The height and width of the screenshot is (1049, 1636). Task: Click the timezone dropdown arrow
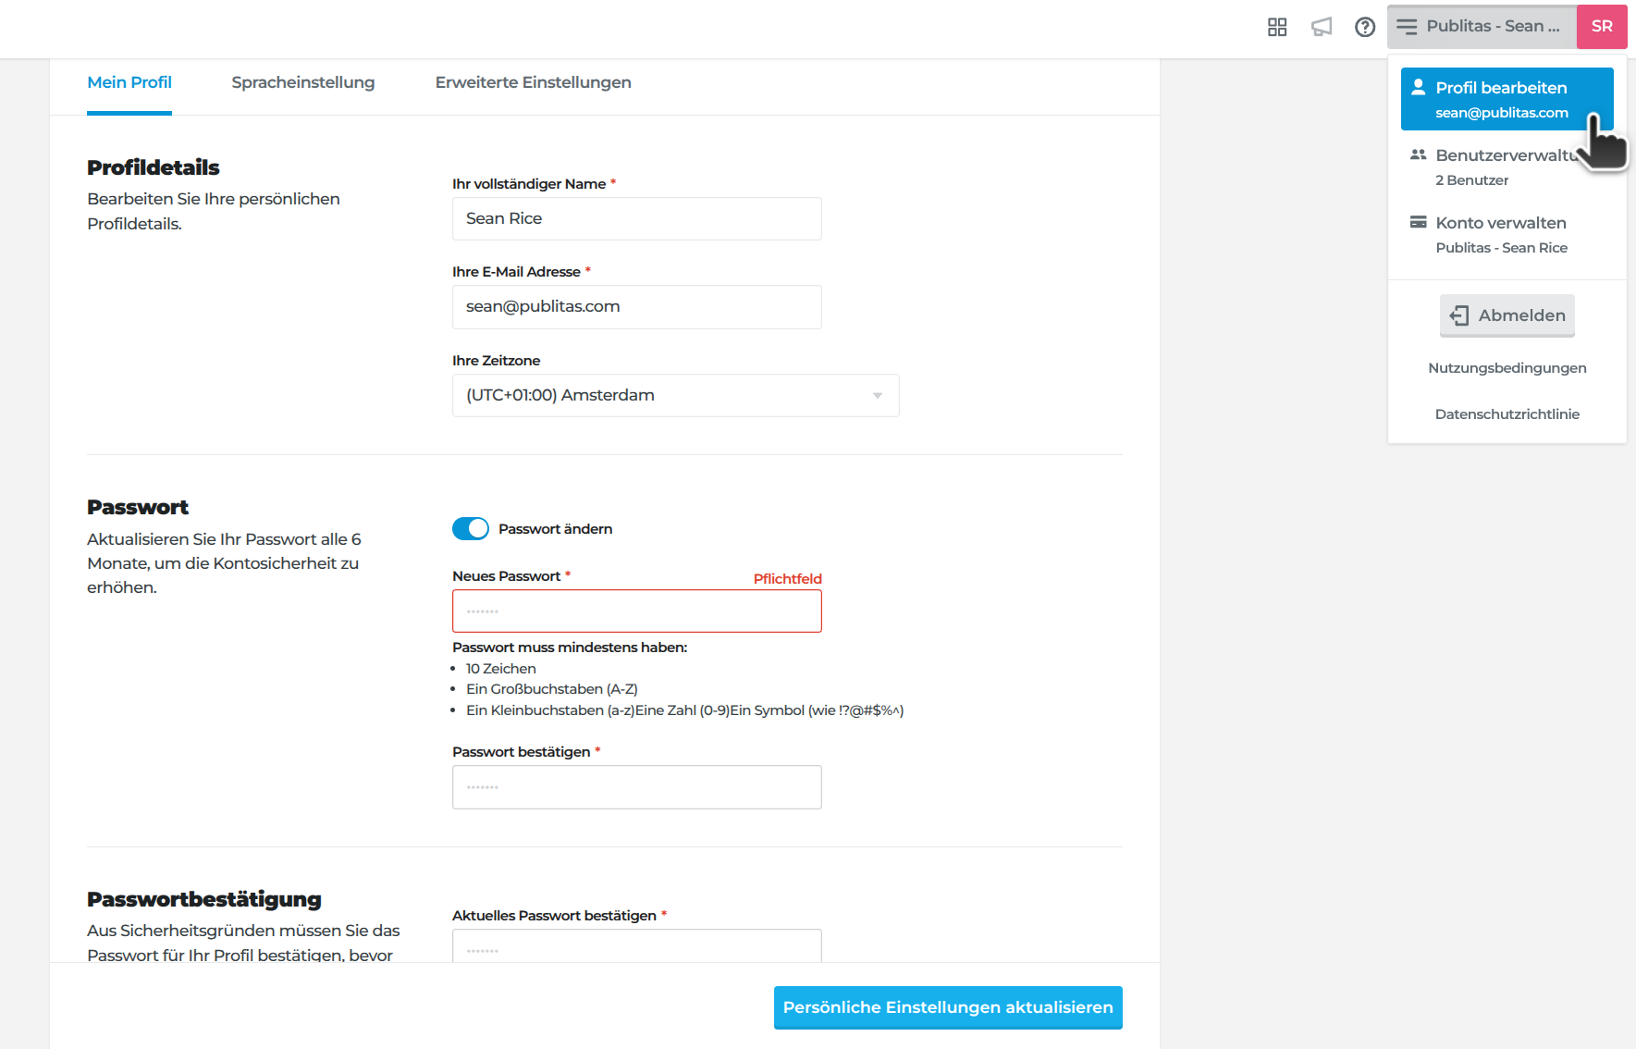[x=878, y=396]
